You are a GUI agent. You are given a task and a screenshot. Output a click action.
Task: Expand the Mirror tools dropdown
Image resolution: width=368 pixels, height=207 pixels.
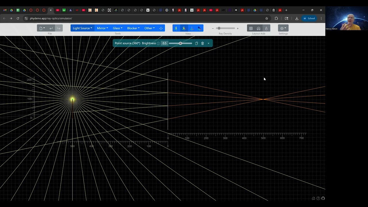(102, 28)
